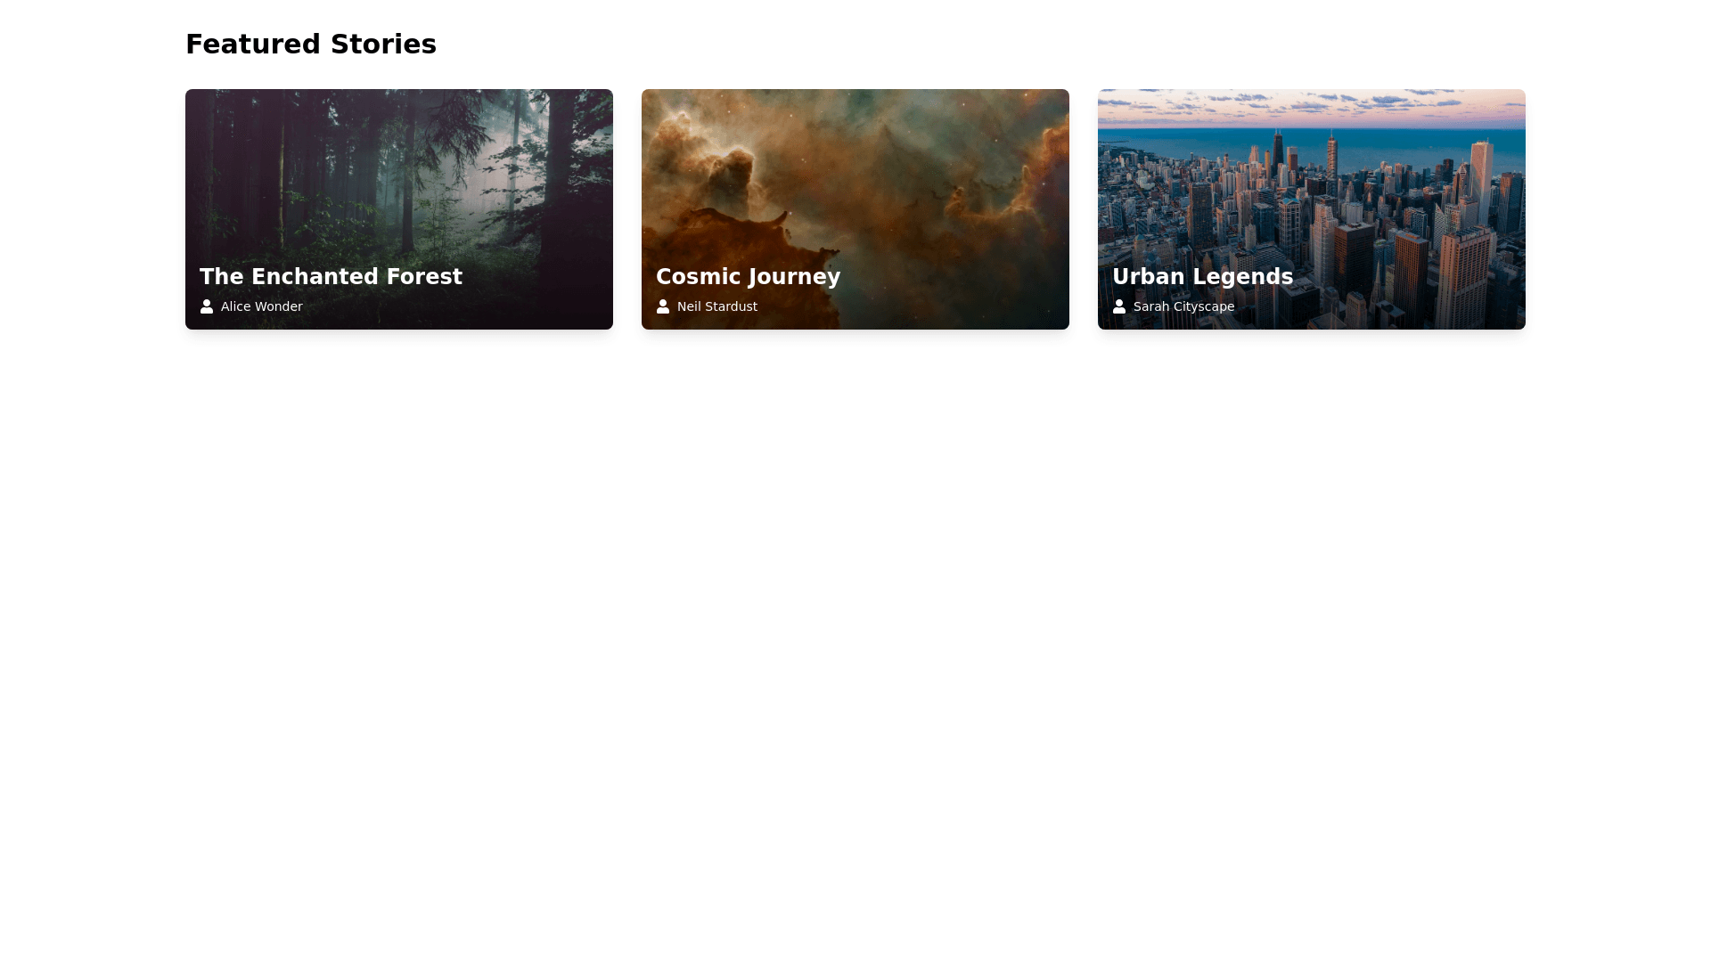Image resolution: width=1711 pixels, height=962 pixels.
Task: Click the user icon beside Neil Stardust
Action: 663,306
